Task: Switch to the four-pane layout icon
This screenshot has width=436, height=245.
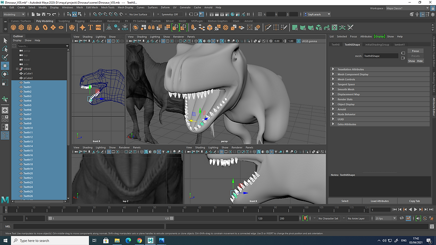Action: pos(5,119)
